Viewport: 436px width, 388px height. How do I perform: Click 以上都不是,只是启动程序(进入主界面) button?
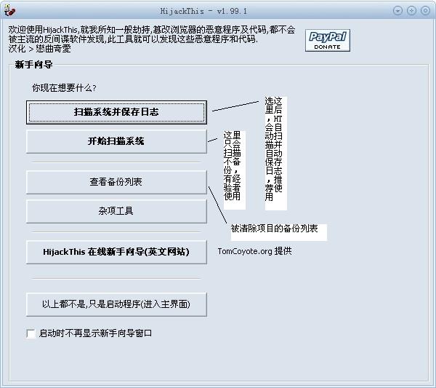pos(116,304)
